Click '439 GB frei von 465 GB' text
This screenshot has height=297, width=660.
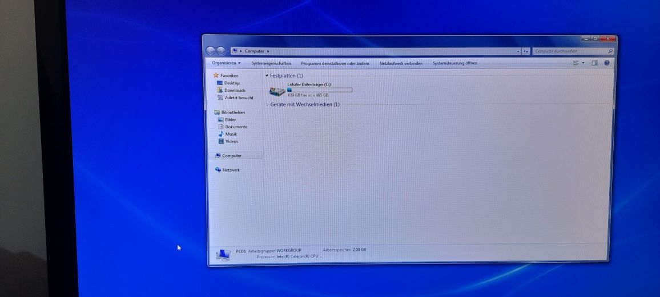(308, 95)
